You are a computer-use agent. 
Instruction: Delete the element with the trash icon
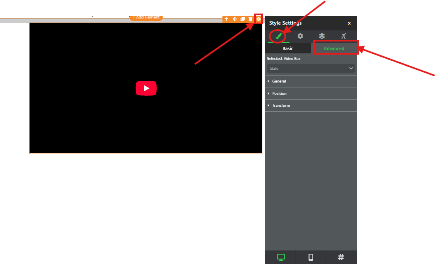[250, 19]
